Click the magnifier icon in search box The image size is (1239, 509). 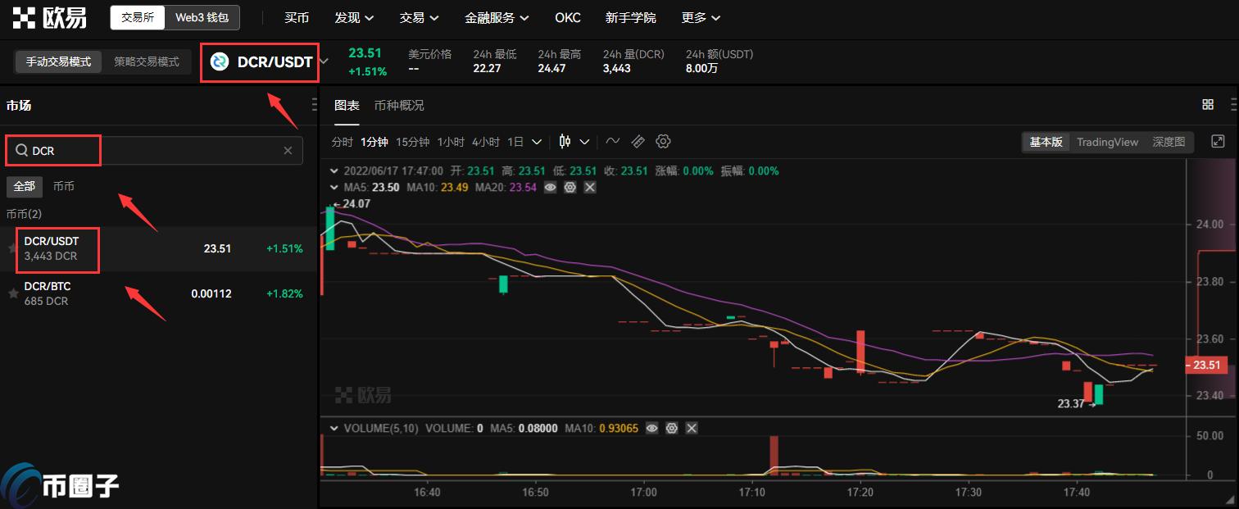click(x=21, y=151)
